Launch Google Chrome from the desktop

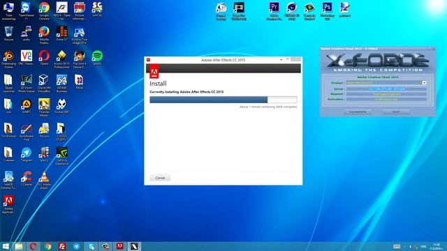(x=44, y=11)
